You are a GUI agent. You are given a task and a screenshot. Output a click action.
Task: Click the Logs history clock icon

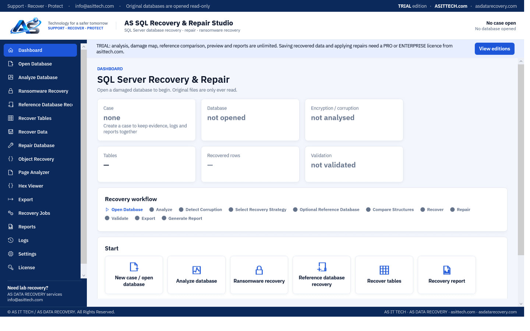coord(11,240)
